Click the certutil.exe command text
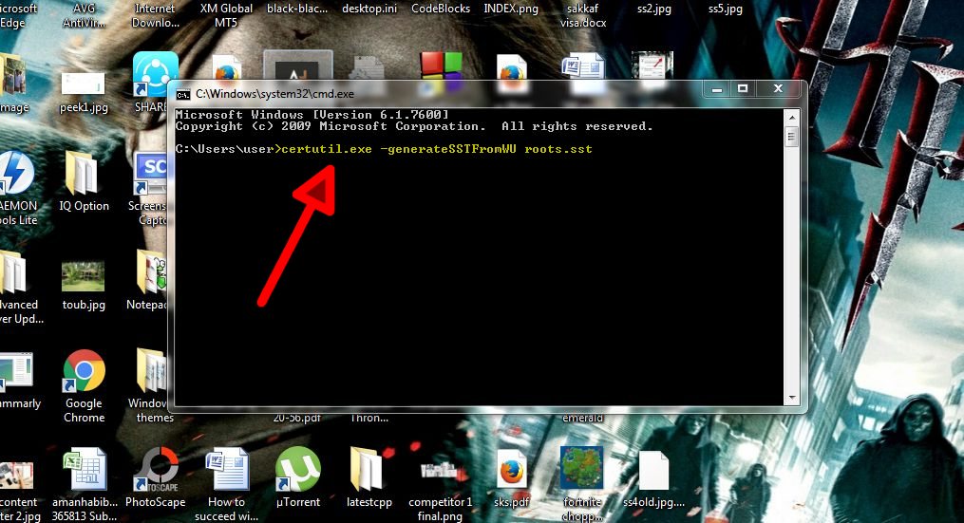Viewport: 964px width, 523px height. [327, 149]
